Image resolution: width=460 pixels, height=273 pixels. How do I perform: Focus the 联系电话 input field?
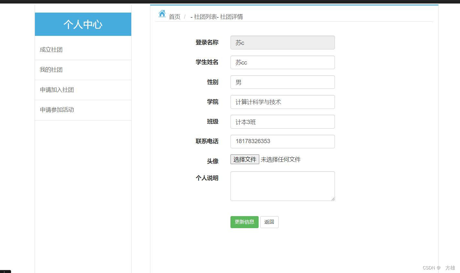click(283, 142)
